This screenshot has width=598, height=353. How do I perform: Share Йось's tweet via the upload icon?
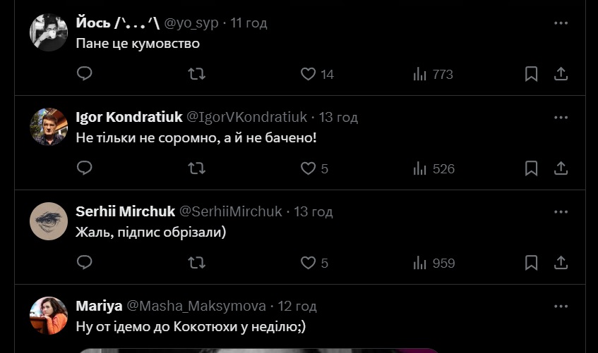561,74
